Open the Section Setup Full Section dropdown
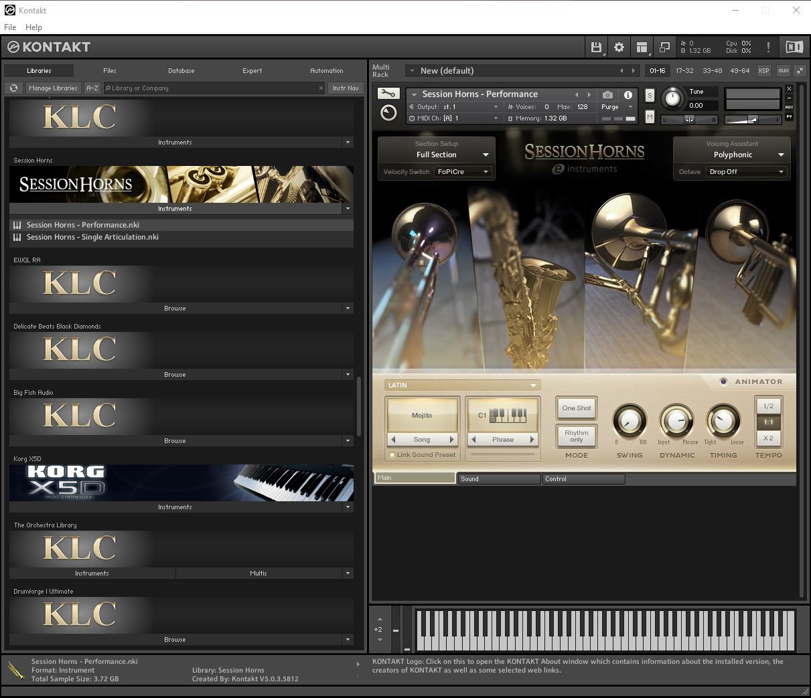This screenshot has height=698, width=811. point(437,155)
